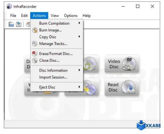Click the save project toolbar icon
164x134 pixels.
[18, 24]
